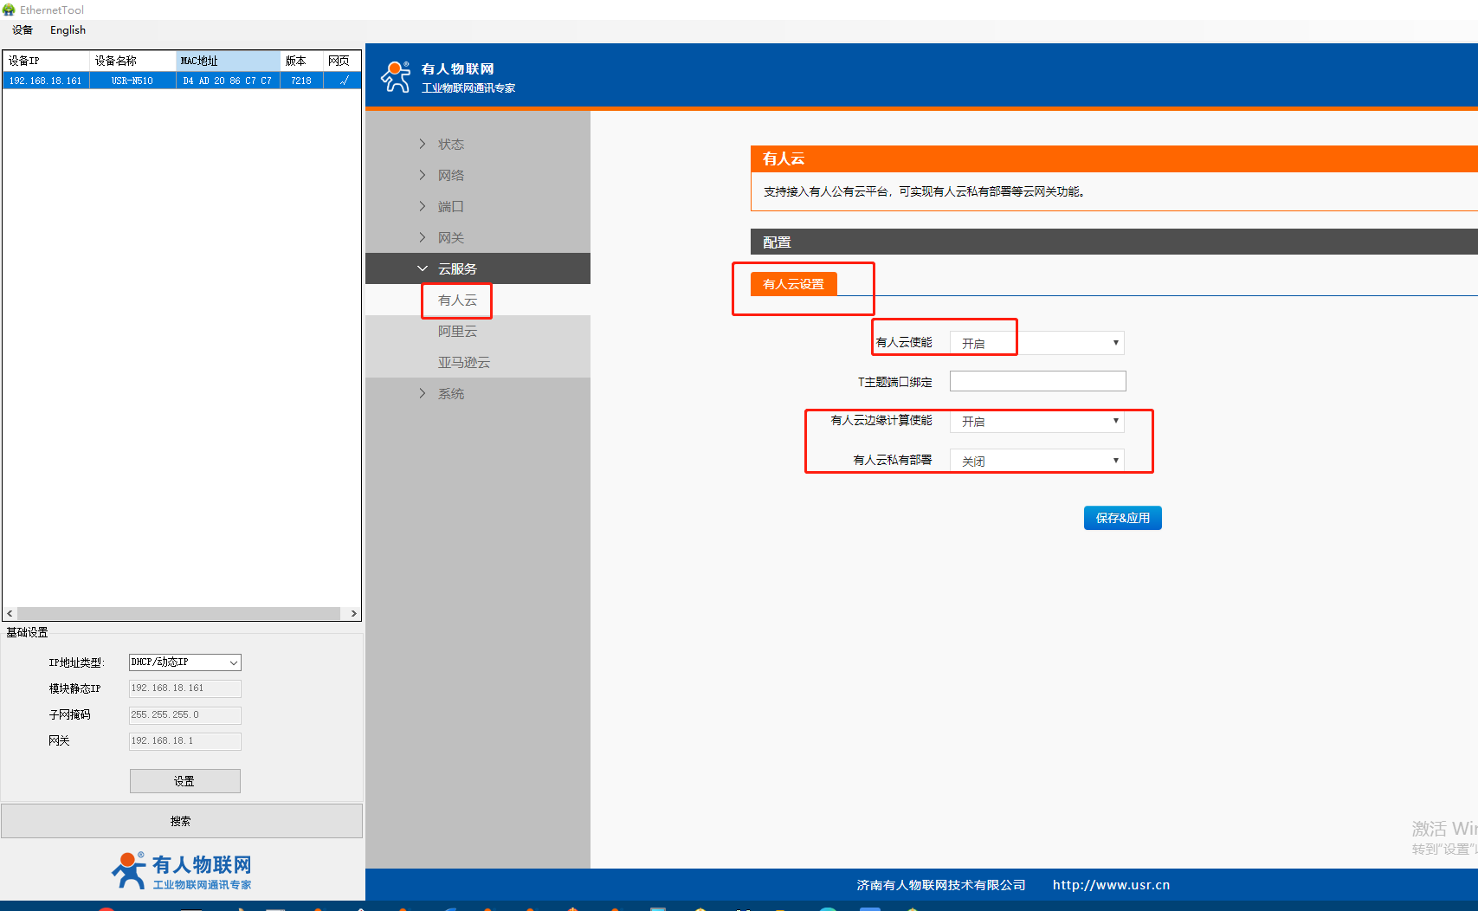
Task: Focus the T主题端口绑定 input field
Action: point(1037,381)
